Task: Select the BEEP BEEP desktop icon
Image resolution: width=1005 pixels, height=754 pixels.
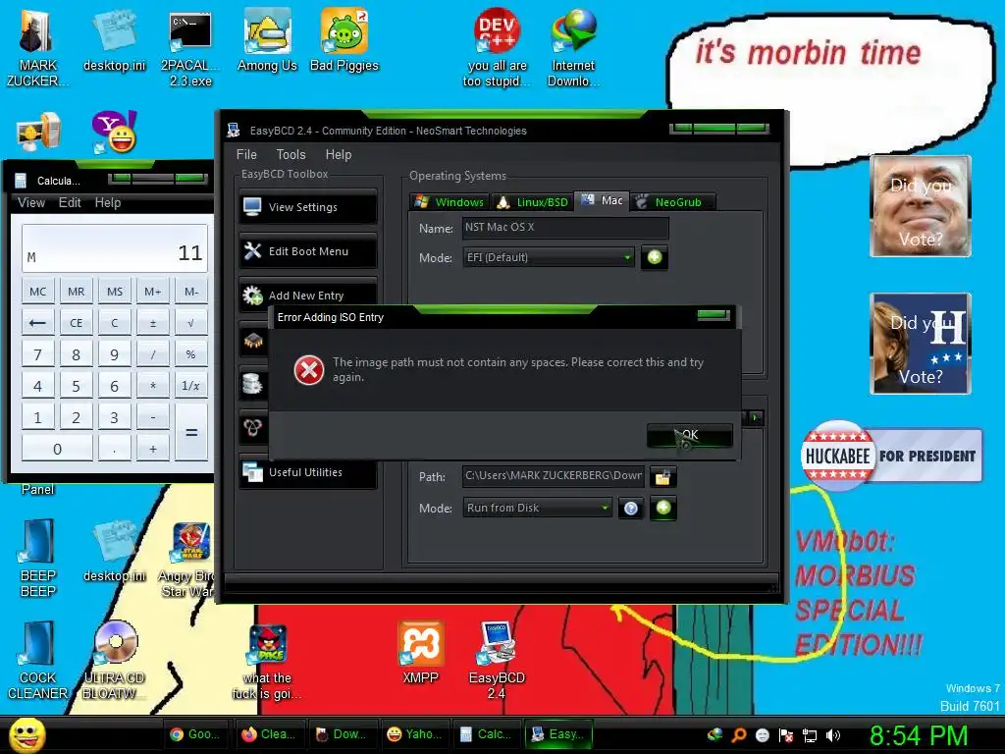Action: point(38,558)
